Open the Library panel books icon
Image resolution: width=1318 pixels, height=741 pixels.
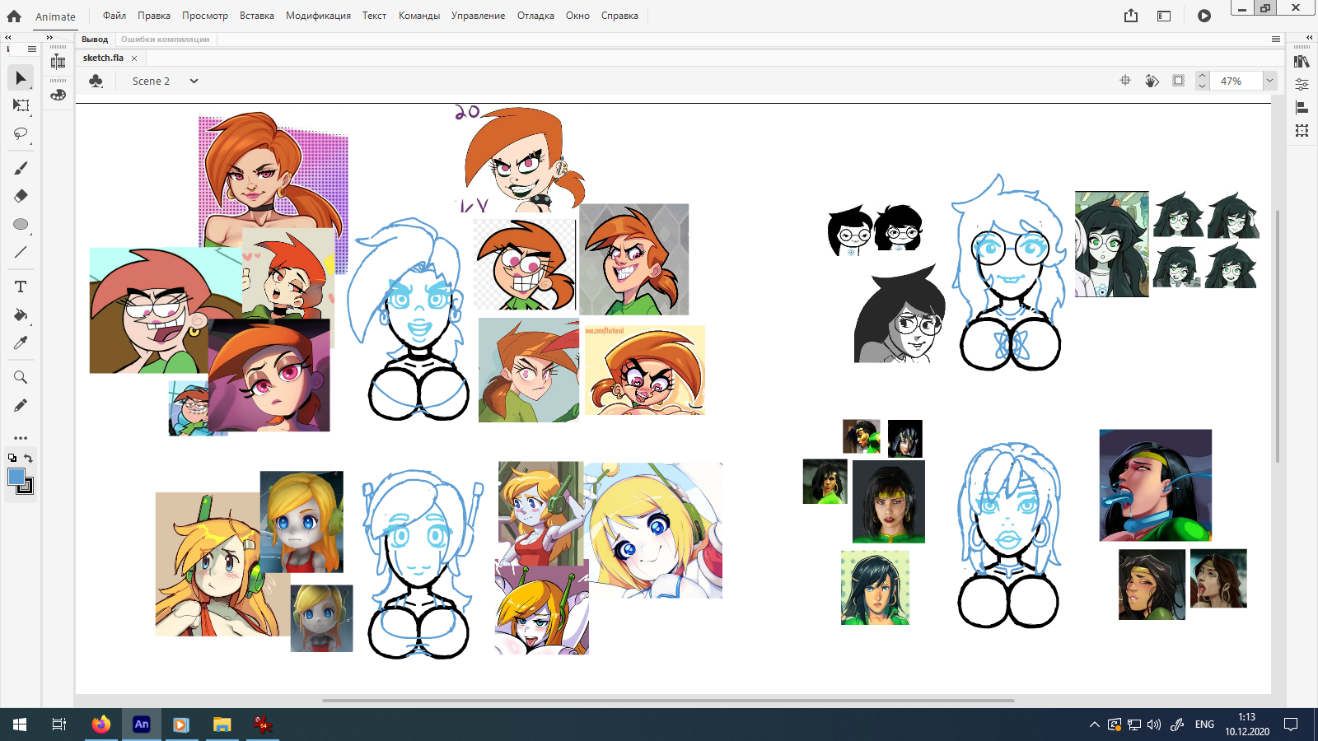[1302, 61]
